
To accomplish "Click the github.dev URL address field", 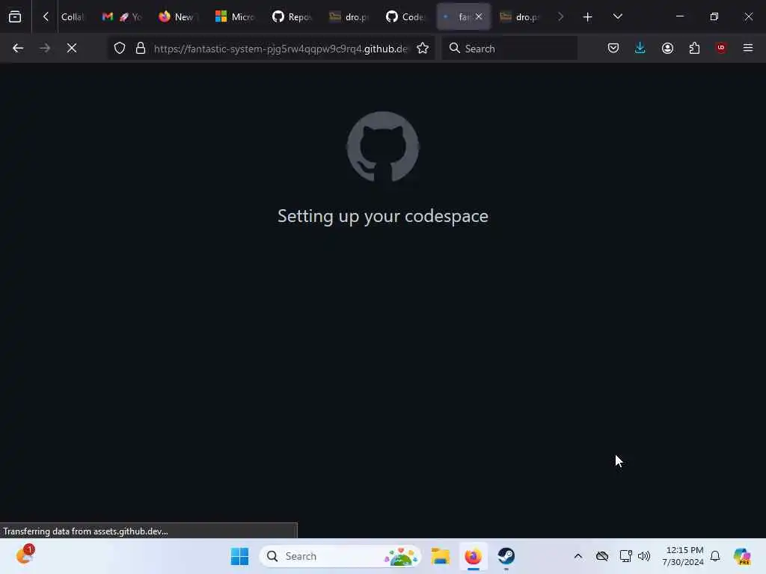I will point(281,49).
